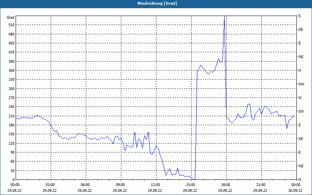The image size is (312, 195).
Task: Pick the 420 y-axis value
Action: pos(12,52)
